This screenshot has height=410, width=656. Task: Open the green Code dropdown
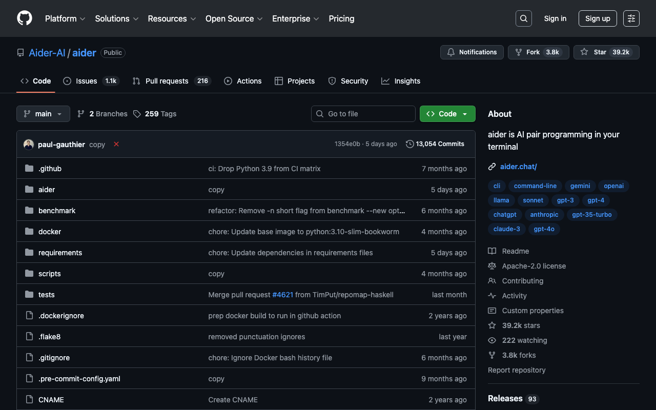coord(447,114)
